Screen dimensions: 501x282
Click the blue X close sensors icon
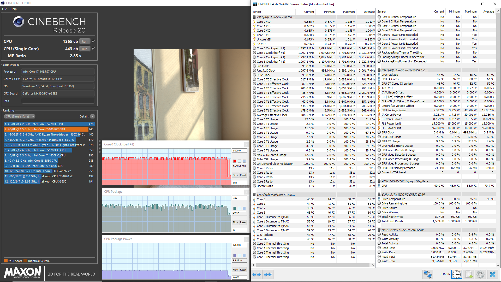coord(492,274)
